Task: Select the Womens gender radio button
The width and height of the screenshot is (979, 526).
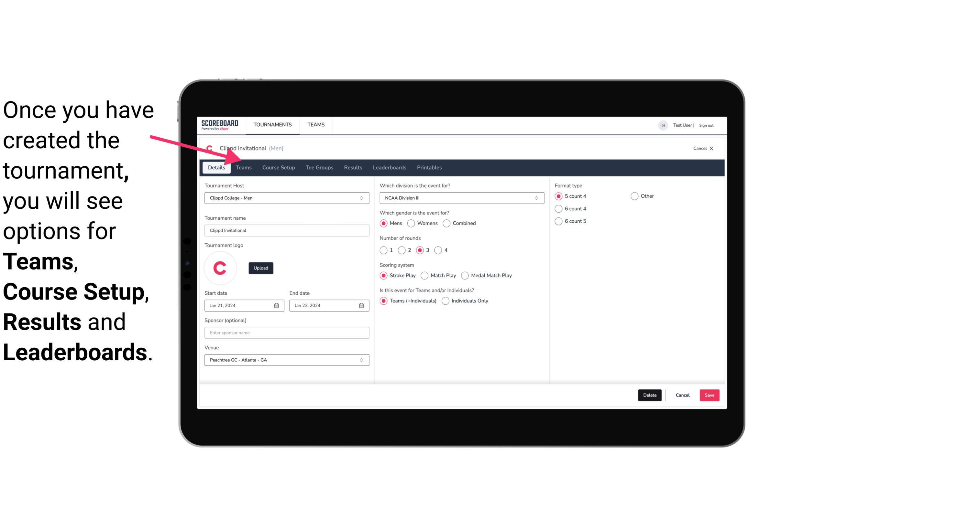Action: (x=411, y=223)
